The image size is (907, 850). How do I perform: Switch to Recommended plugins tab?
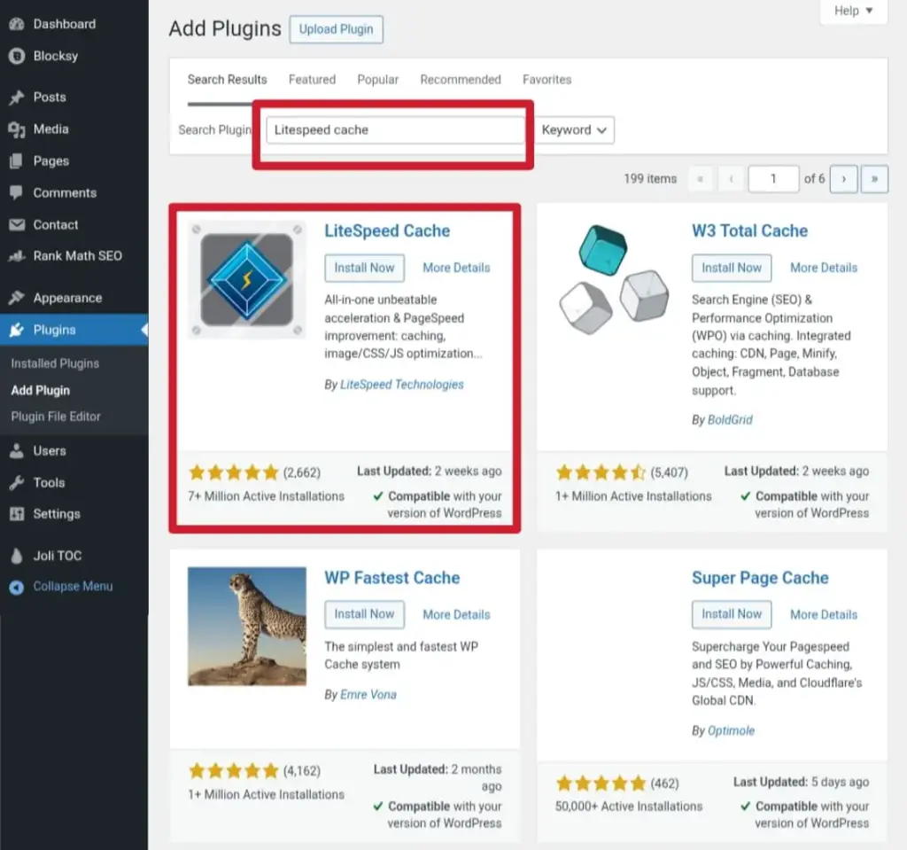461,80
